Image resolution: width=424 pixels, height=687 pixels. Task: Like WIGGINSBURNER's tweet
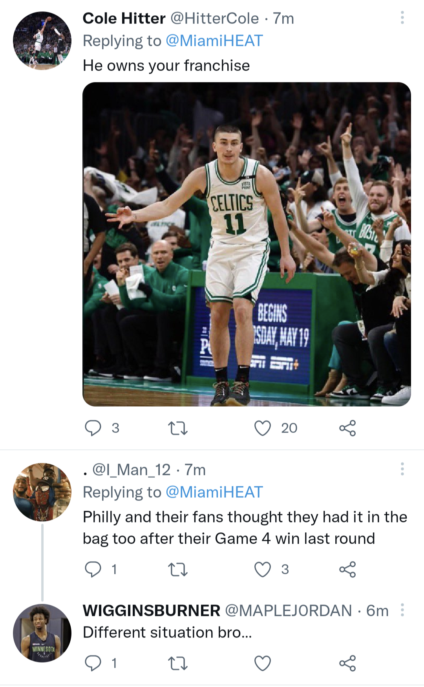[x=262, y=663]
